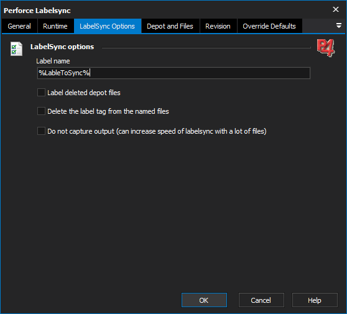Select the LabelSync Options tab
Viewport: 347px width, 314px height.
tap(108, 26)
